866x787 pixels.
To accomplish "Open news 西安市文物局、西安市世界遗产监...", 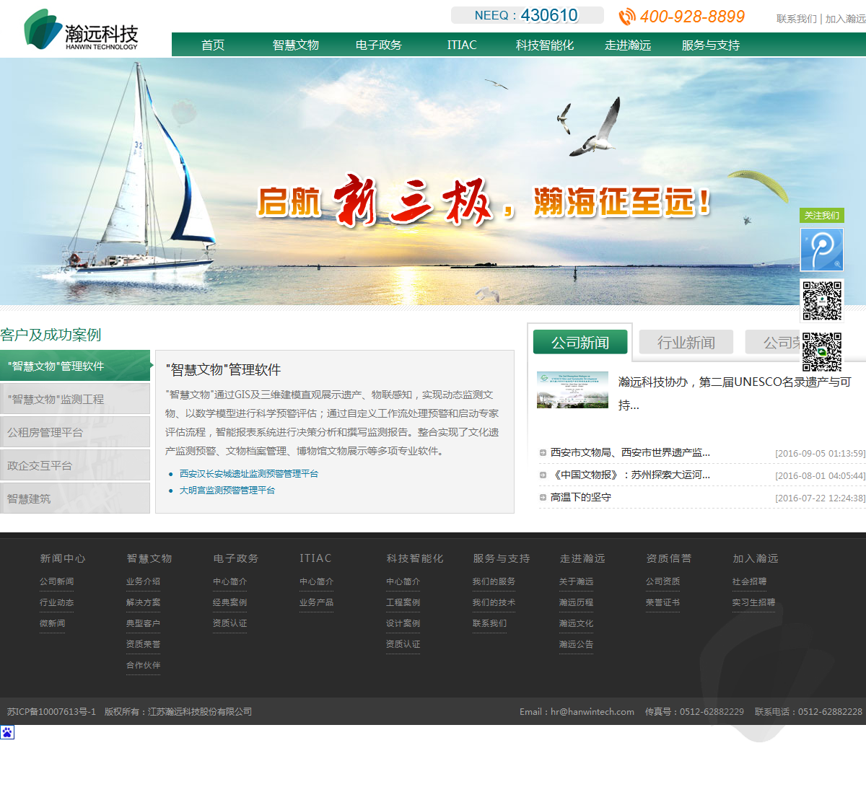I will (630, 453).
